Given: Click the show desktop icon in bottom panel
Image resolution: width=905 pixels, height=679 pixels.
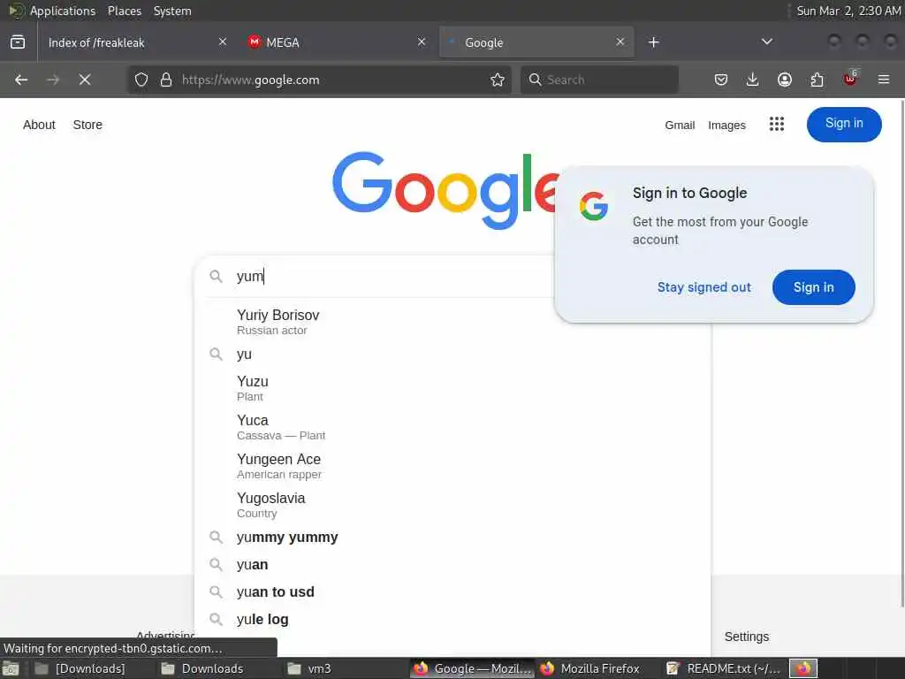Looking at the screenshot, I should click(x=11, y=668).
